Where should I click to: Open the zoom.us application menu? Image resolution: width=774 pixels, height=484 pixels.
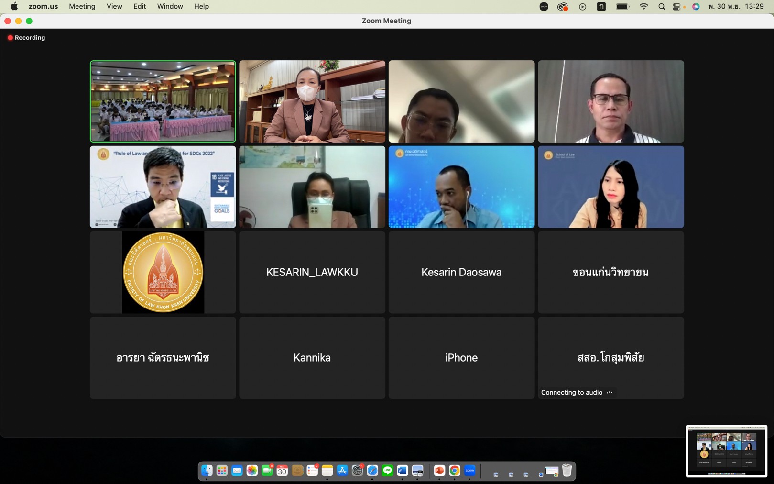point(43,6)
